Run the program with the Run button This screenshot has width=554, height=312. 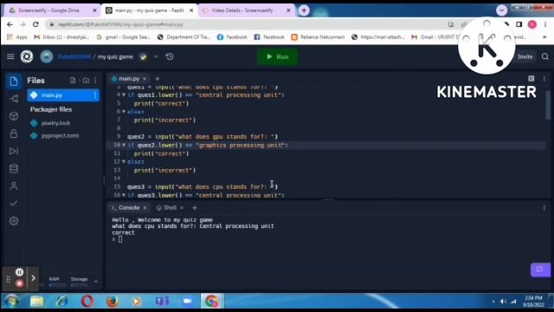click(277, 56)
